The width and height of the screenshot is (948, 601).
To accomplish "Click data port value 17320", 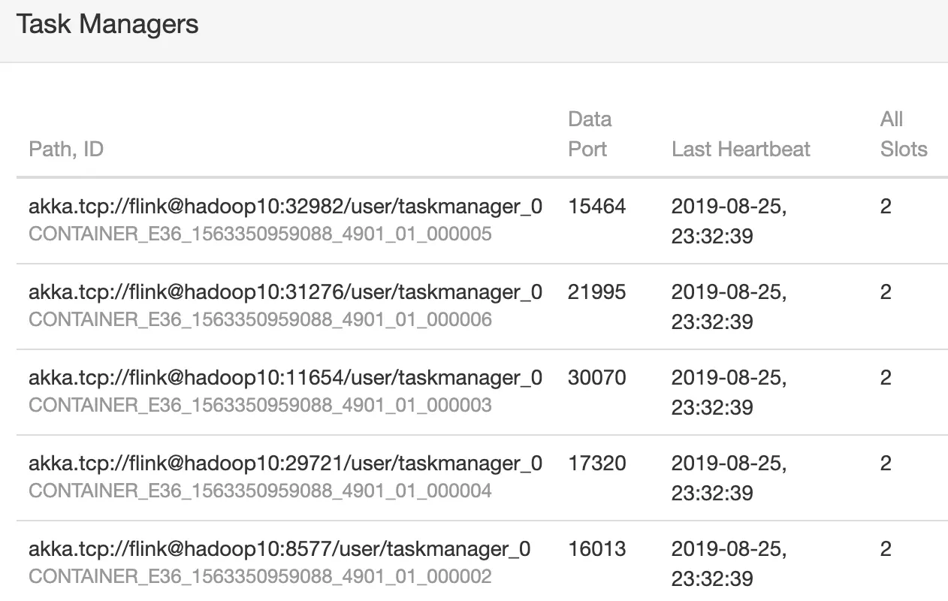I will coord(596,464).
